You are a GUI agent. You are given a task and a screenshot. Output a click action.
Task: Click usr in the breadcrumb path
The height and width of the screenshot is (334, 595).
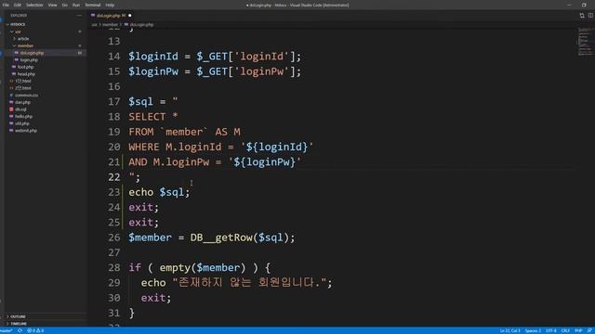click(94, 25)
